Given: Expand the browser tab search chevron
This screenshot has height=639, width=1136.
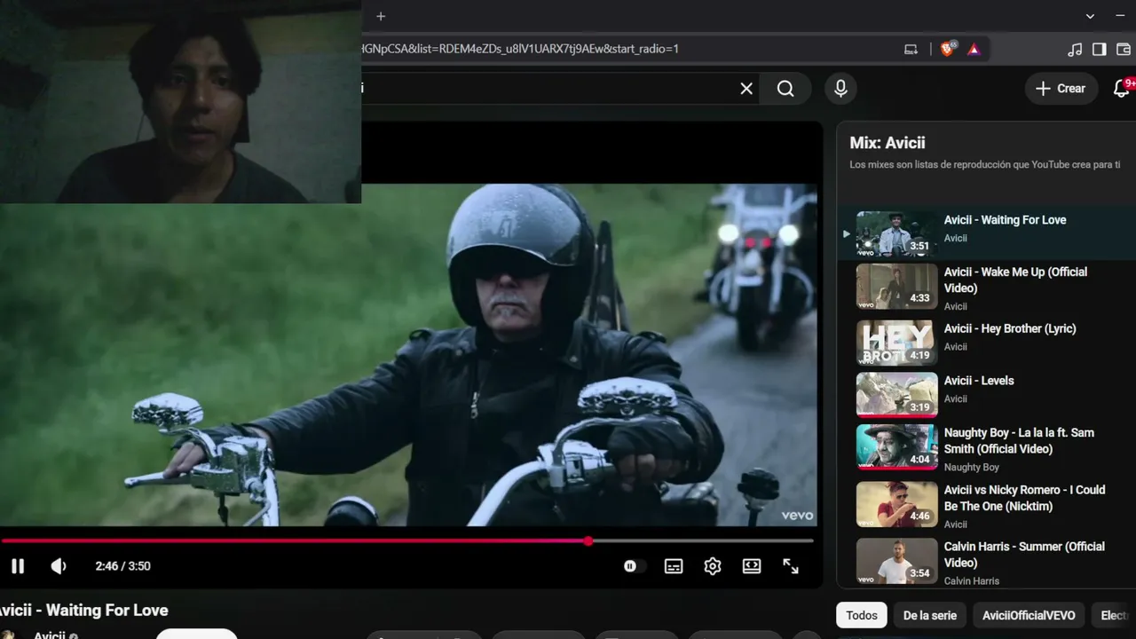Looking at the screenshot, I should pos(1090,16).
